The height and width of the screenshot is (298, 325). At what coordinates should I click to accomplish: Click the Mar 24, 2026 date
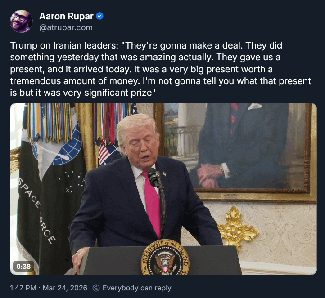coord(65,288)
